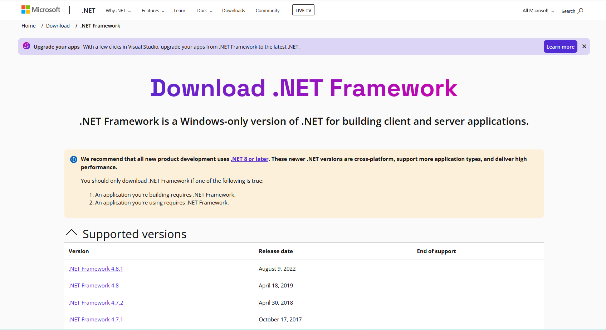Click the .NET Framework breadcrumb text
The width and height of the screenshot is (606, 330).
(100, 26)
